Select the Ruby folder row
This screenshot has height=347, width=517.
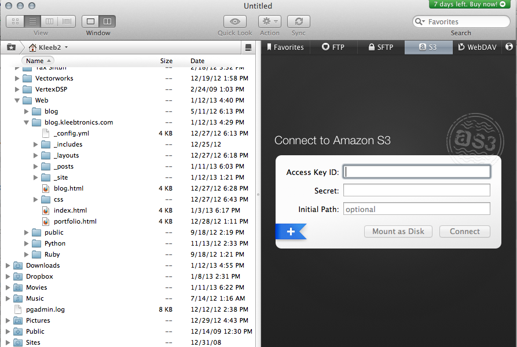127,254
